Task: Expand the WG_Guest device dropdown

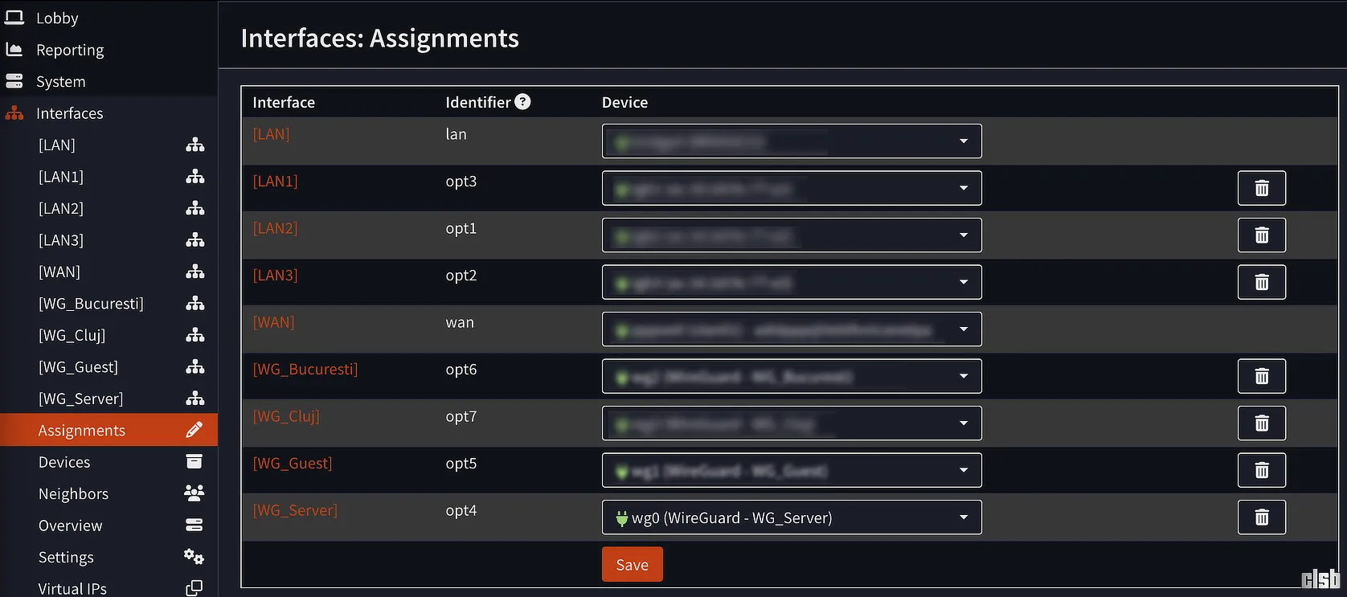Action: pos(791,470)
